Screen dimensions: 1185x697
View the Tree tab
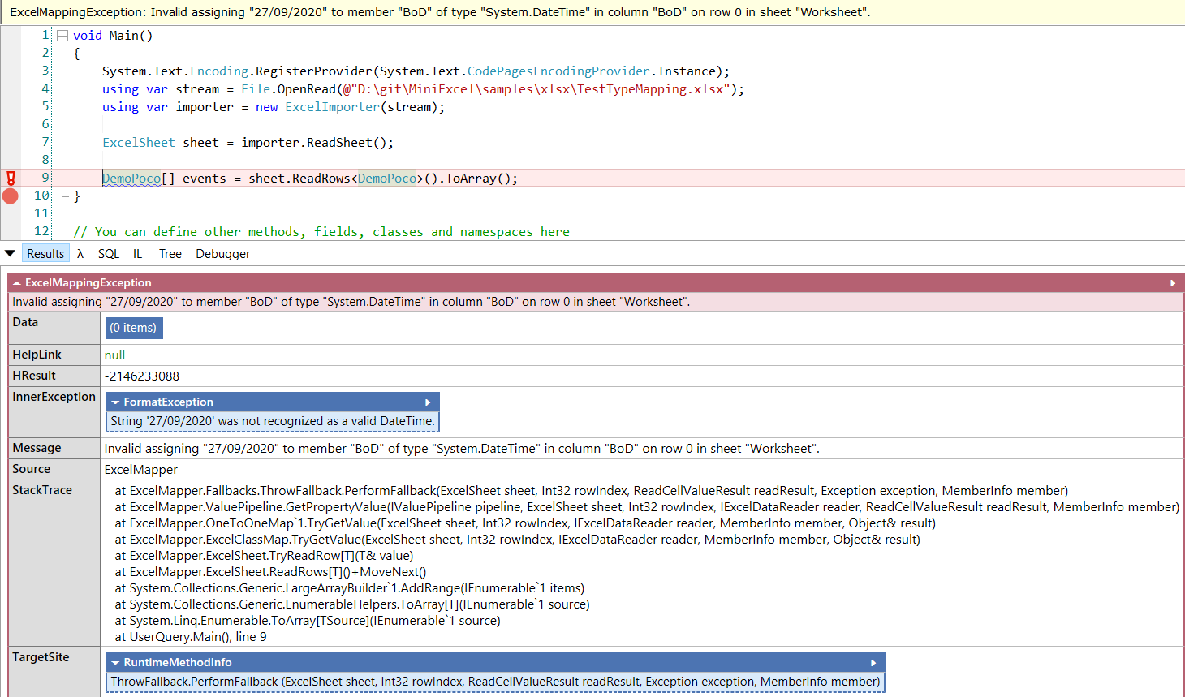(170, 253)
